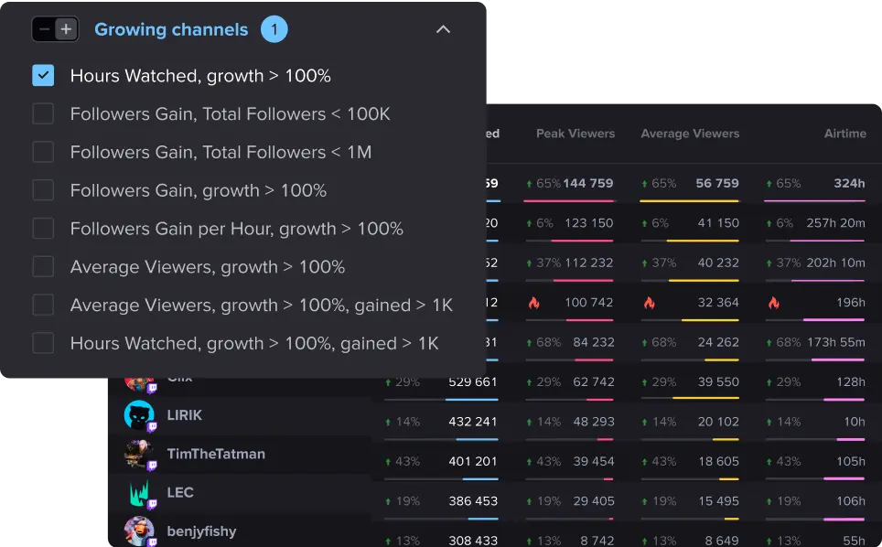Image resolution: width=882 pixels, height=547 pixels.
Task: Click the LEC channel logo
Action: 139,492
